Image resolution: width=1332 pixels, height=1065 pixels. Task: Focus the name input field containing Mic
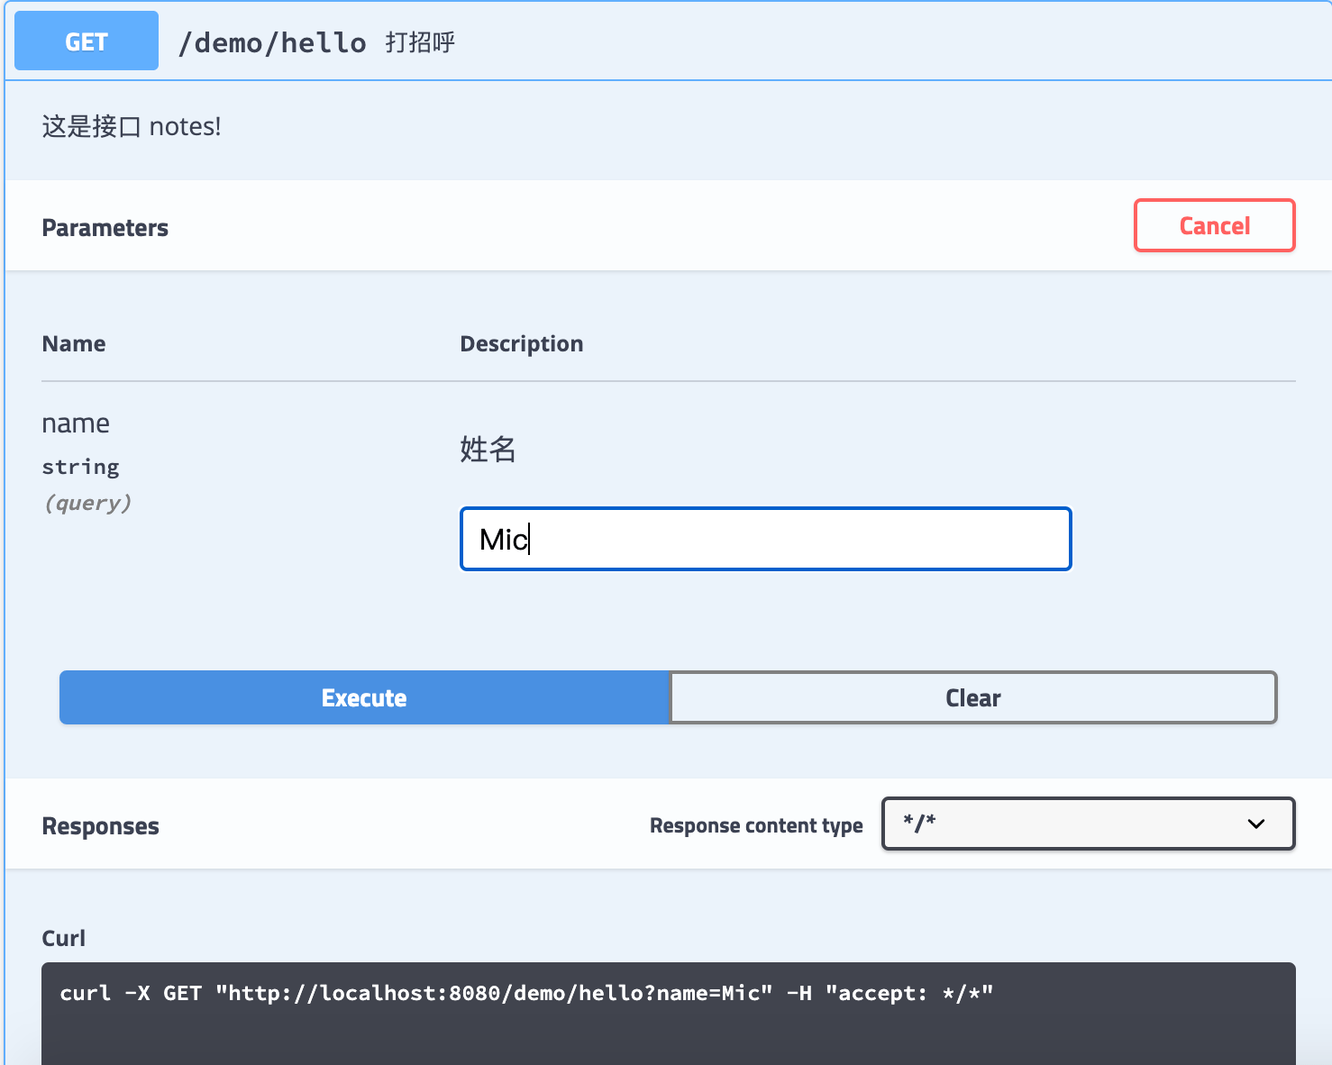tap(766, 539)
